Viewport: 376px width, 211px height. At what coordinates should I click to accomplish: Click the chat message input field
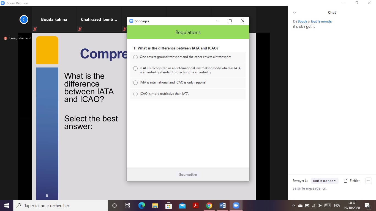[332, 188]
